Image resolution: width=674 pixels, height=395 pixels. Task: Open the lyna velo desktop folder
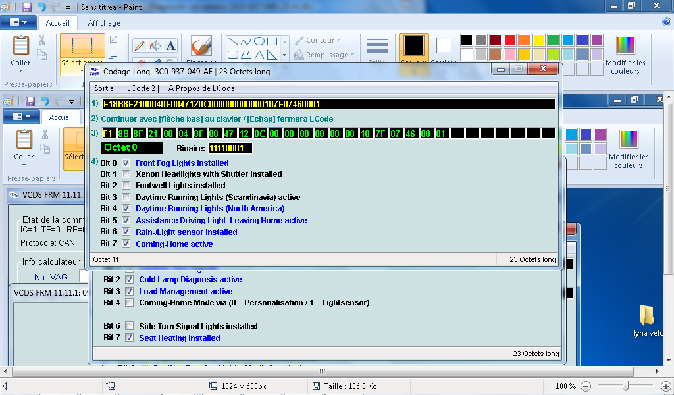[x=647, y=315]
